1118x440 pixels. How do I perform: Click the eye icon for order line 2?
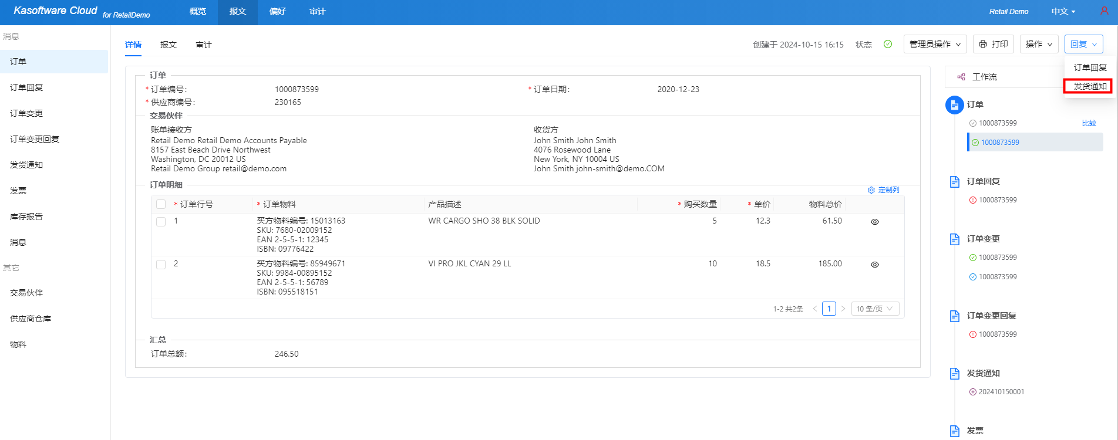[x=874, y=265]
